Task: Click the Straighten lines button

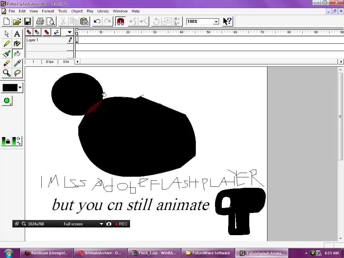Action: tap(144, 21)
